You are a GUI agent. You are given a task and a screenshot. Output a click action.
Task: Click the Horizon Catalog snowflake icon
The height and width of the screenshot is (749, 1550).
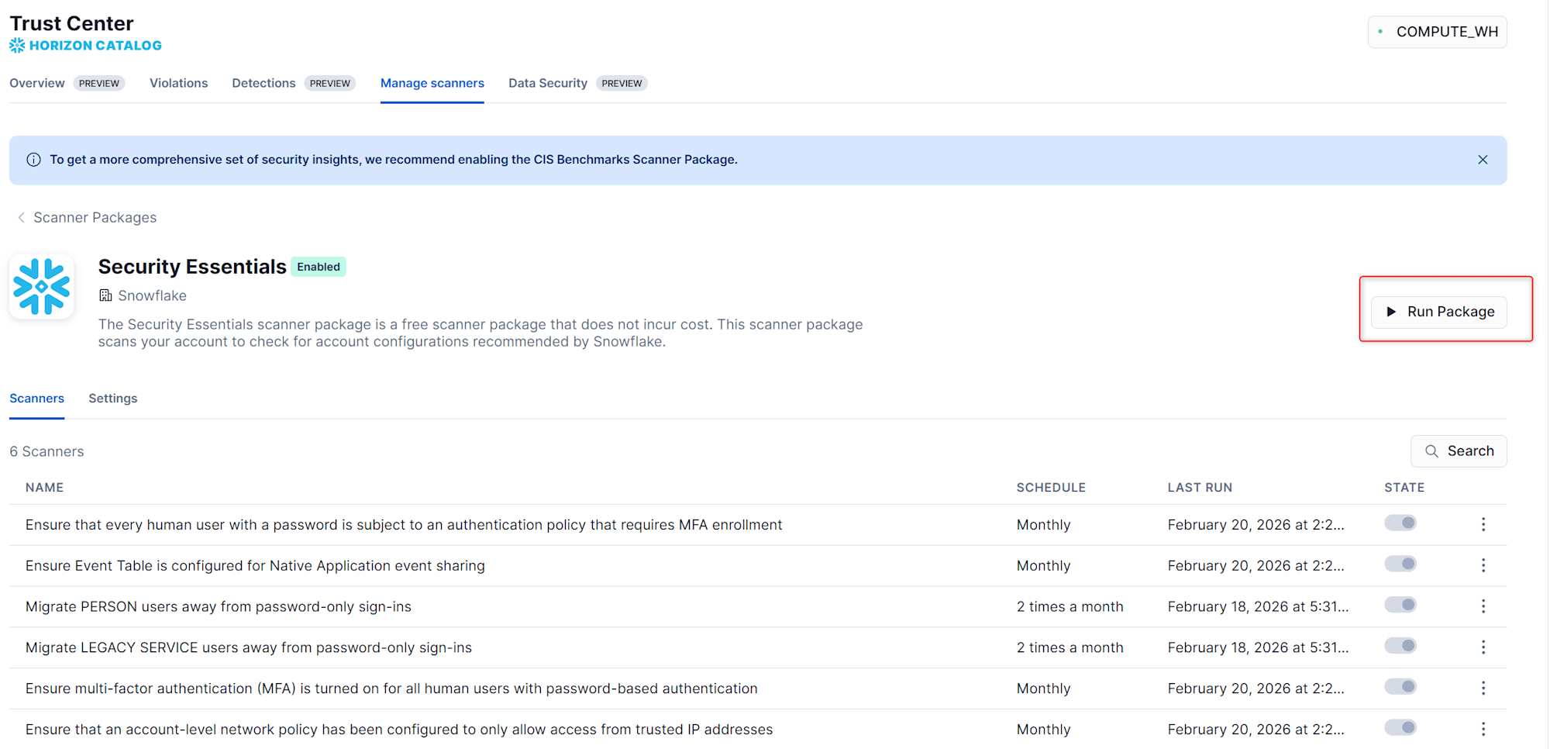17,46
